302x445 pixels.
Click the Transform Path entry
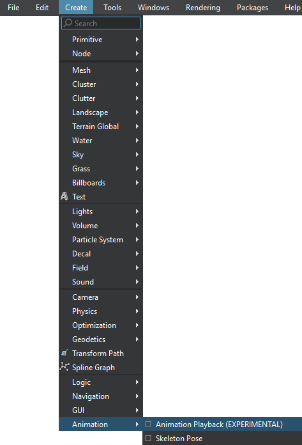point(101,354)
